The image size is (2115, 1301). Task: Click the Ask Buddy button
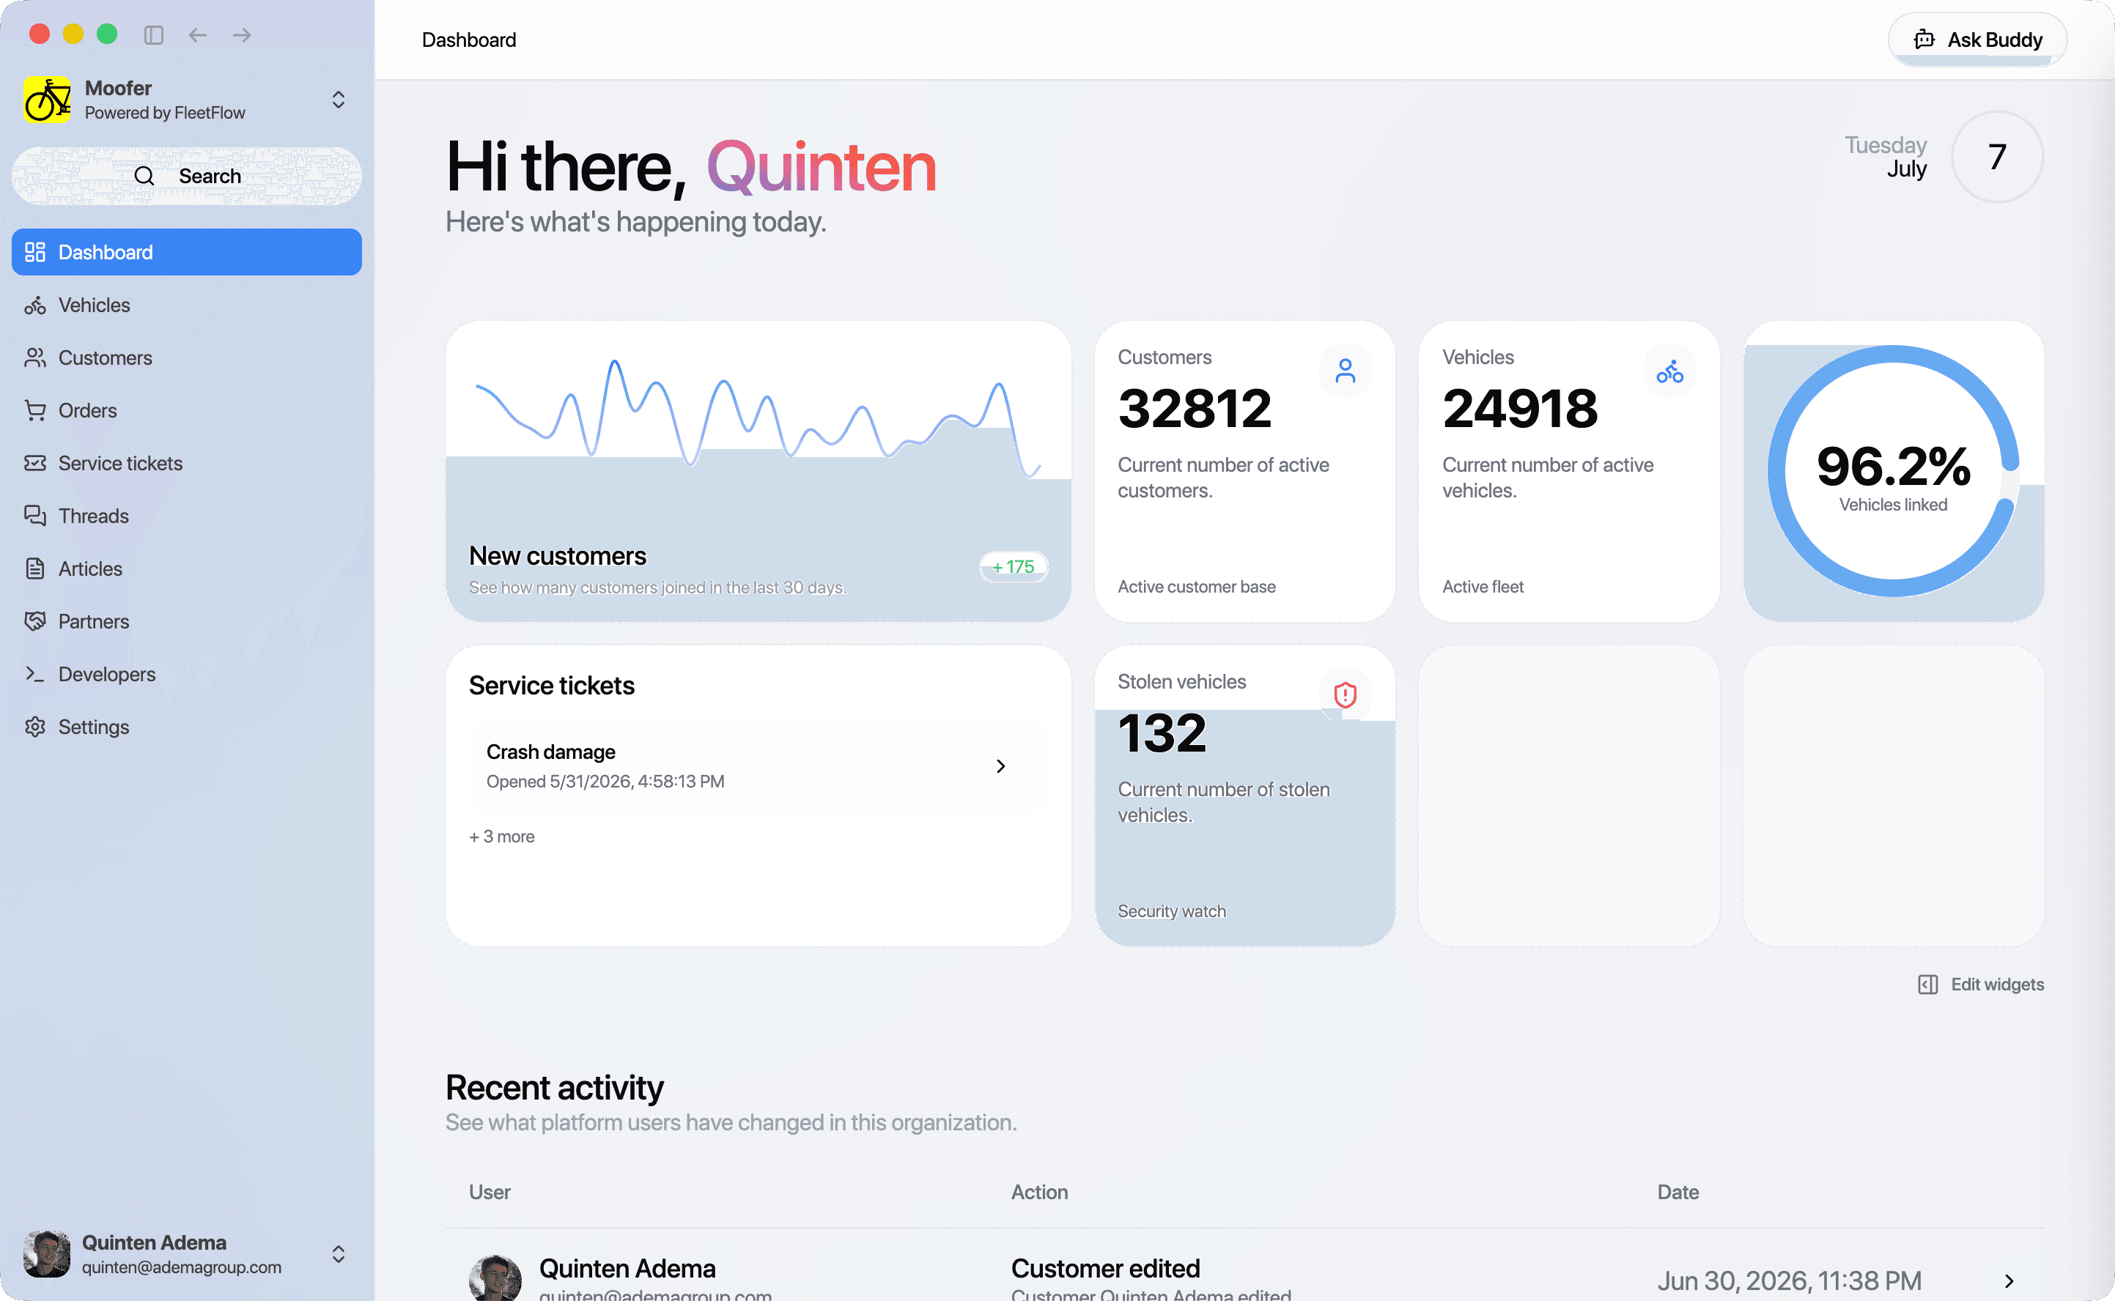[x=1977, y=40]
